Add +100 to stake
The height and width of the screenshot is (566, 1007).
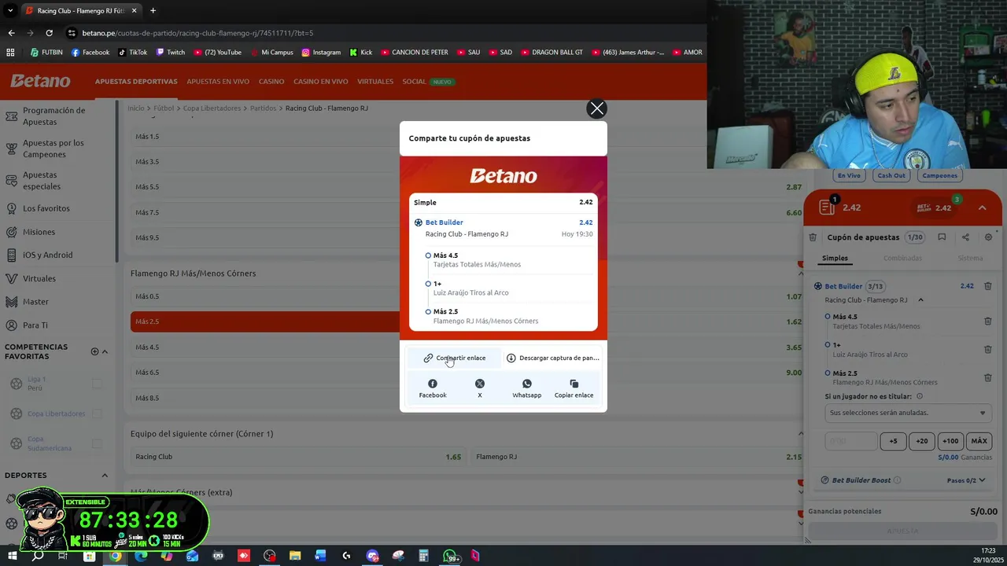tap(950, 441)
